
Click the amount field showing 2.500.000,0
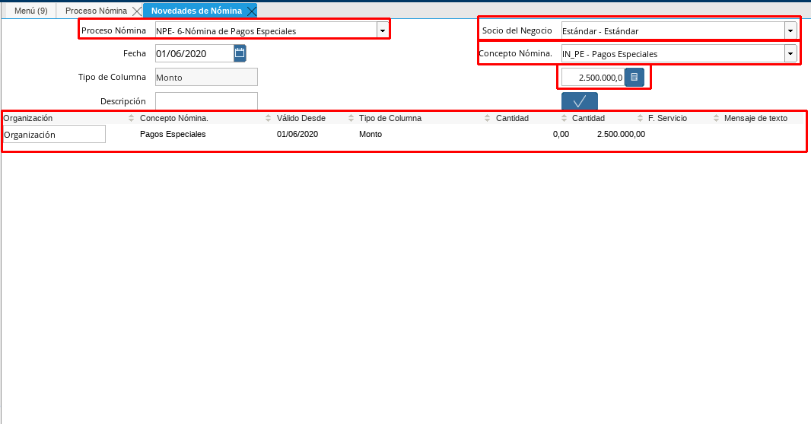pos(593,78)
